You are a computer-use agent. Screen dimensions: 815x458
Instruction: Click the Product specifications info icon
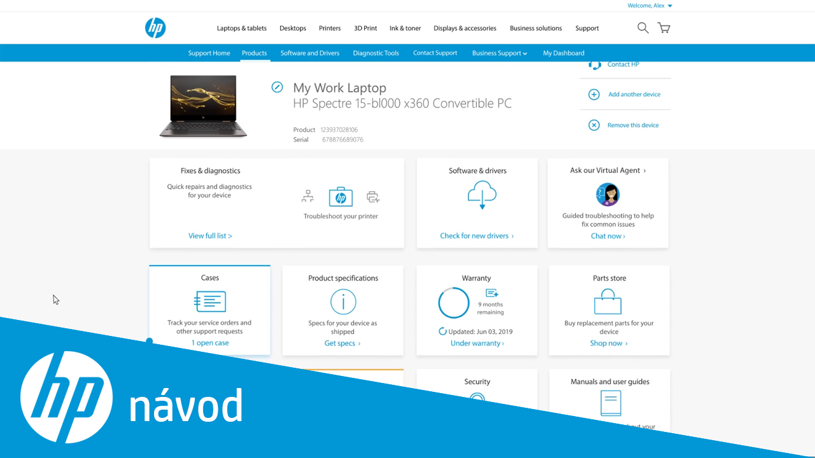click(343, 302)
